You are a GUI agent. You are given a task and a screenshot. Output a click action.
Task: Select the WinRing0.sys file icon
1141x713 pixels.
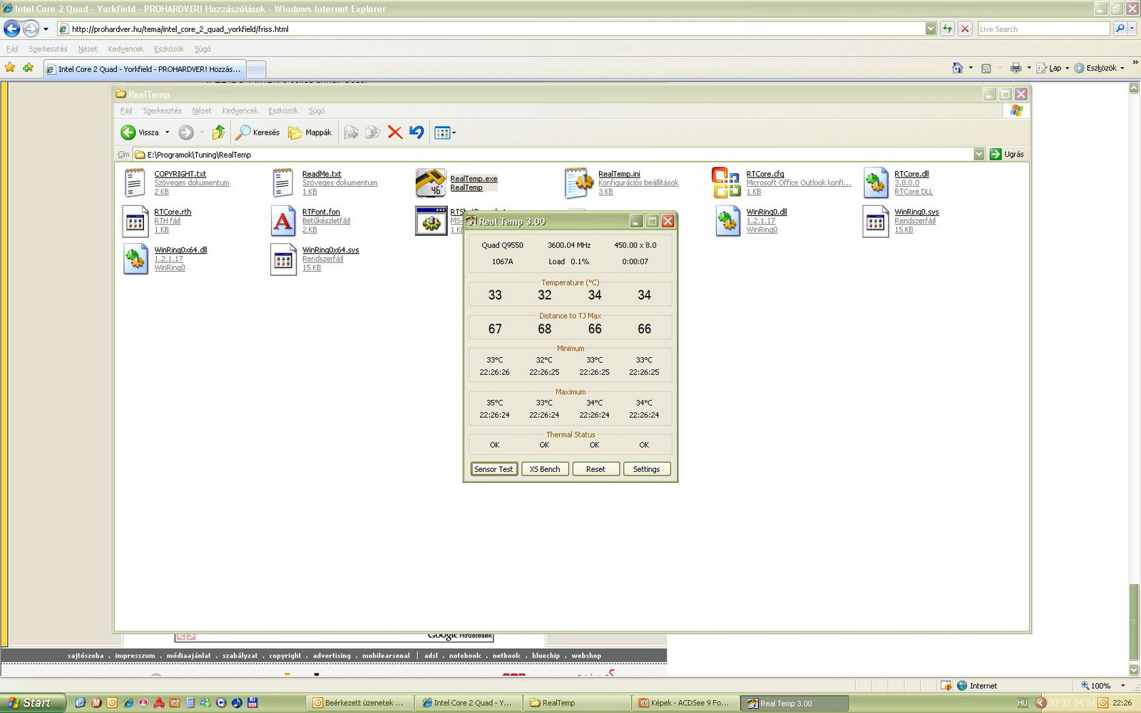pyautogui.click(x=875, y=221)
